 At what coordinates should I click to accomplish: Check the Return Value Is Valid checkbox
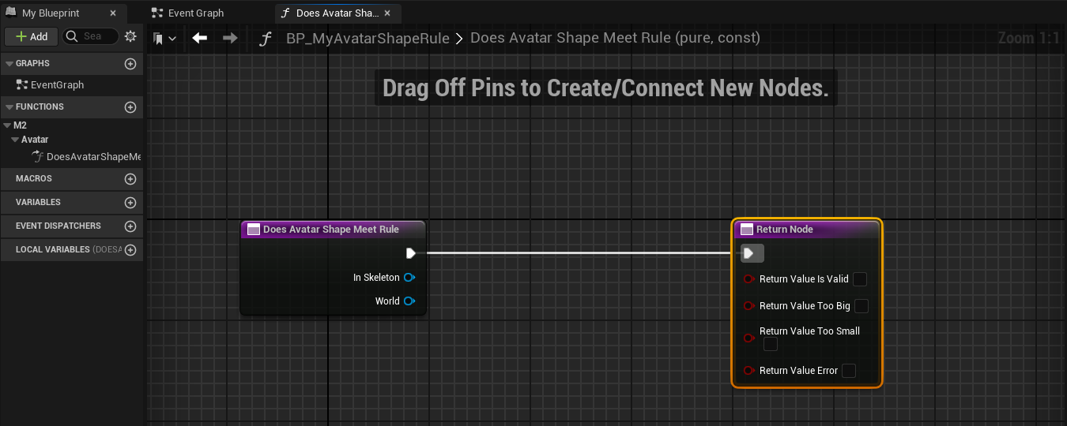[860, 279]
